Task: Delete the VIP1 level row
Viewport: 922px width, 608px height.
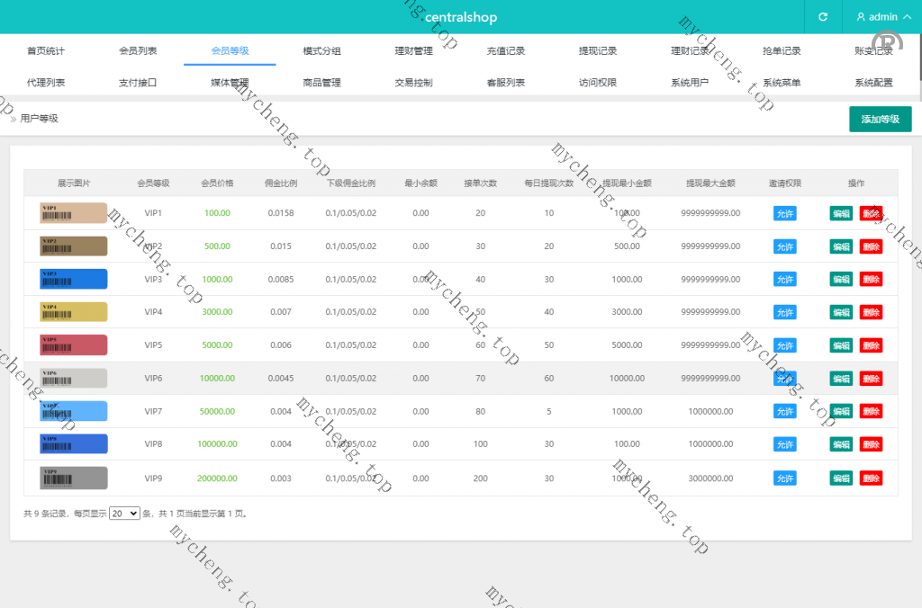Action: (871, 213)
